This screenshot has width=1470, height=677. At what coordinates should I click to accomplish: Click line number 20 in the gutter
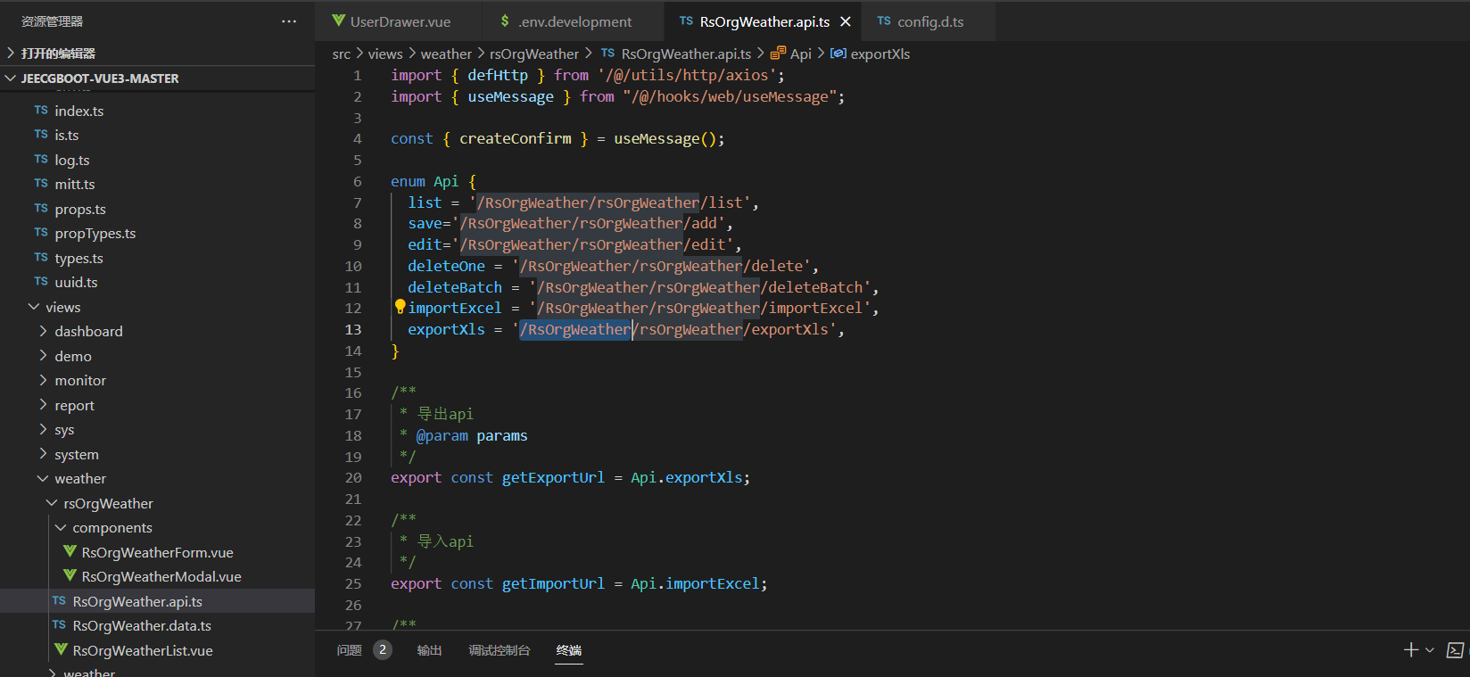(x=353, y=477)
